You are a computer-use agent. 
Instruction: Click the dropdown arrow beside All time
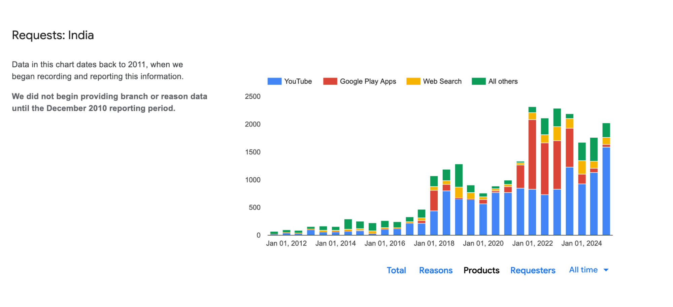606,270
